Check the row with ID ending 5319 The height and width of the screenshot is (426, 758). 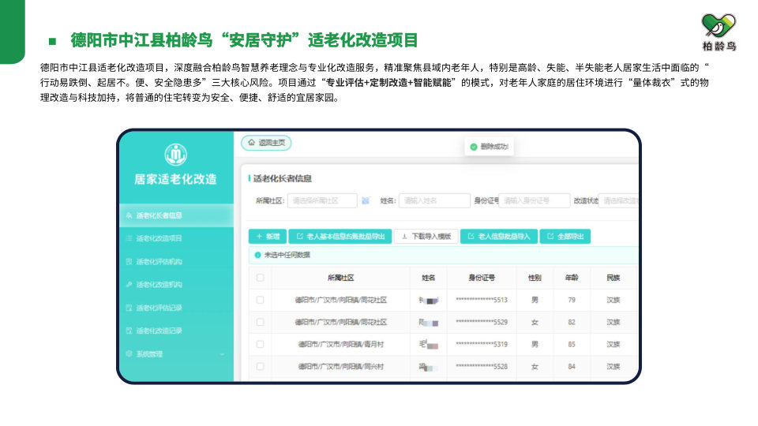coord(260,345)
